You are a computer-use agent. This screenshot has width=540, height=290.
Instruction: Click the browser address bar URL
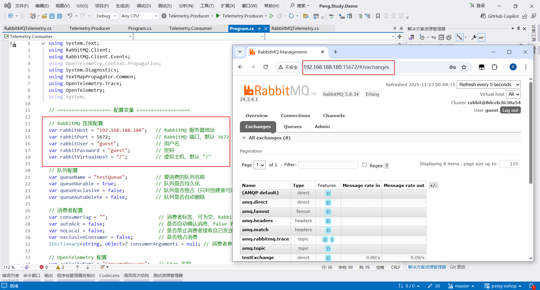pyautogui.click(x=346, y=67)
